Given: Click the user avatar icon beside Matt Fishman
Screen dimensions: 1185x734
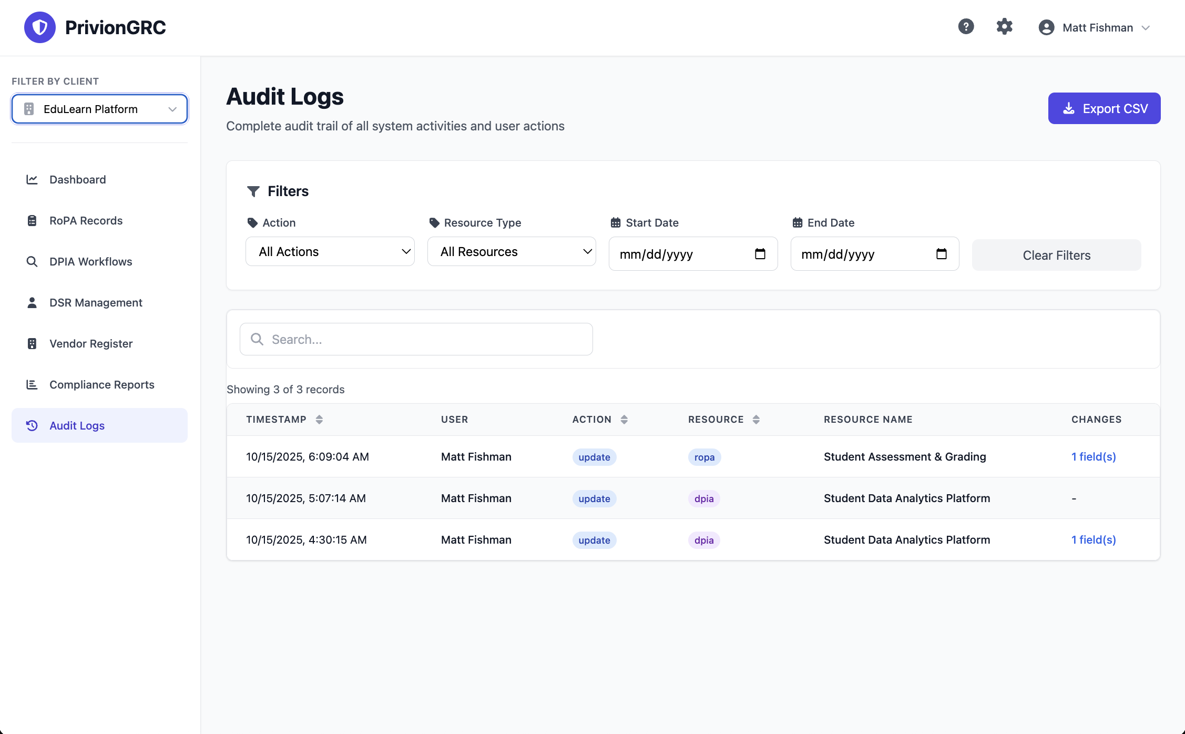Looking at the screenshot, I should pos(1046,27).
